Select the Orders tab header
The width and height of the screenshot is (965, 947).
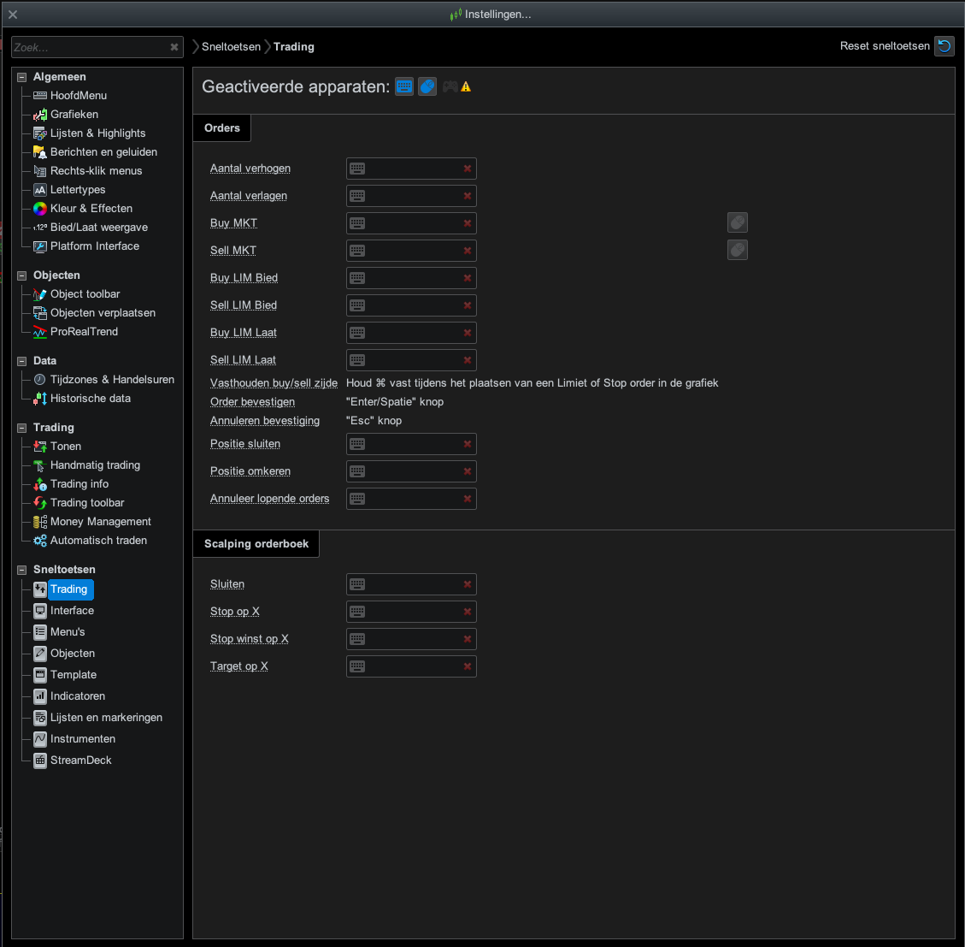(x=222, y=128)
